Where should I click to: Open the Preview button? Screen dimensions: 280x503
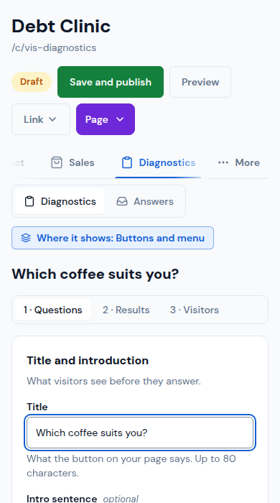(x=200, y=82)
